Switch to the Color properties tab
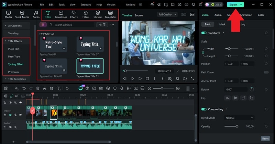275x144 pixels. 261,15
